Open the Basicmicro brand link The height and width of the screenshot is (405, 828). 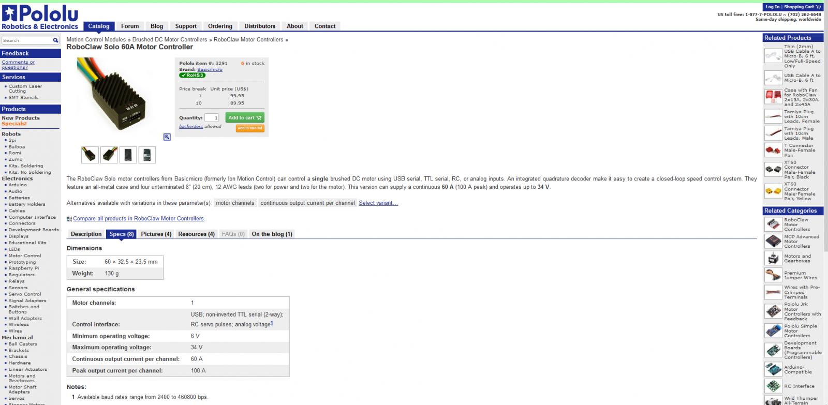click(210, 69)
